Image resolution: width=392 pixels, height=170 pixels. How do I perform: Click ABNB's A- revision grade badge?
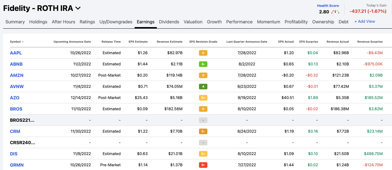[x=203, y=64]
